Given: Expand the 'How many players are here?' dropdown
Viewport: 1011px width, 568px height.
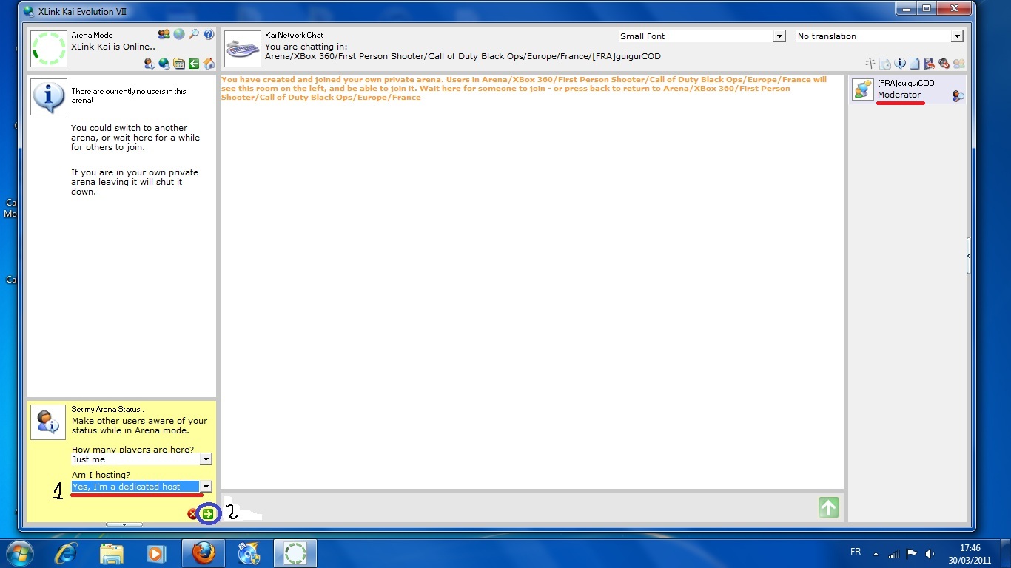Looking at the screenshot, I should pos(206,459).
